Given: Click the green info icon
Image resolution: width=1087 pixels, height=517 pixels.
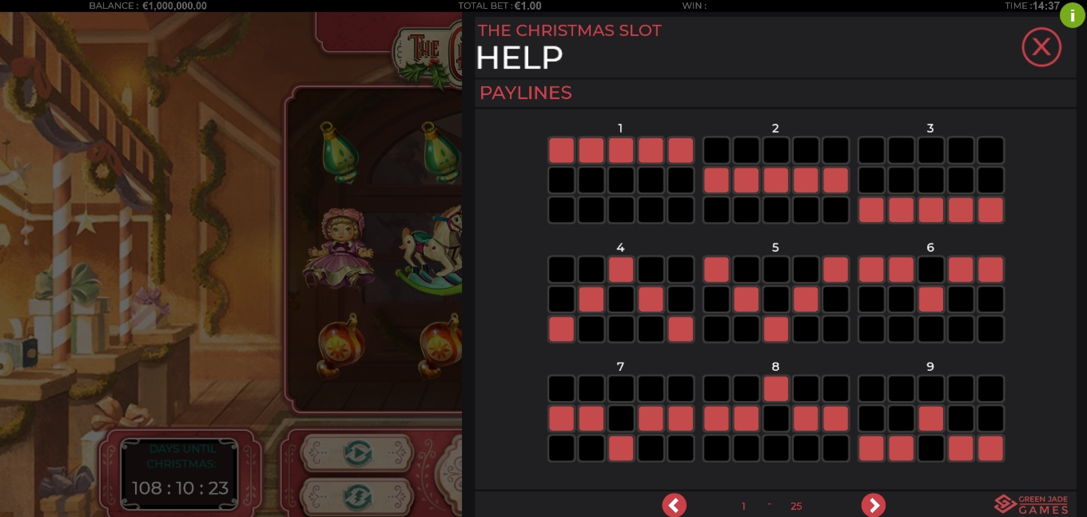Looking at the screenshot, I should (x=1072, y=16).
